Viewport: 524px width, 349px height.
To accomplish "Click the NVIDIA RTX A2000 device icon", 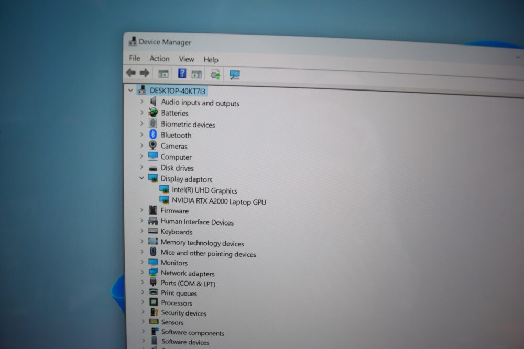I will (x=164, y=200).
